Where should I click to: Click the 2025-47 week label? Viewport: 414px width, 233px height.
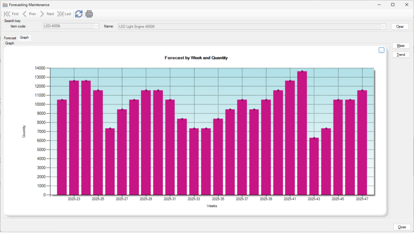[x=362, y=199]
